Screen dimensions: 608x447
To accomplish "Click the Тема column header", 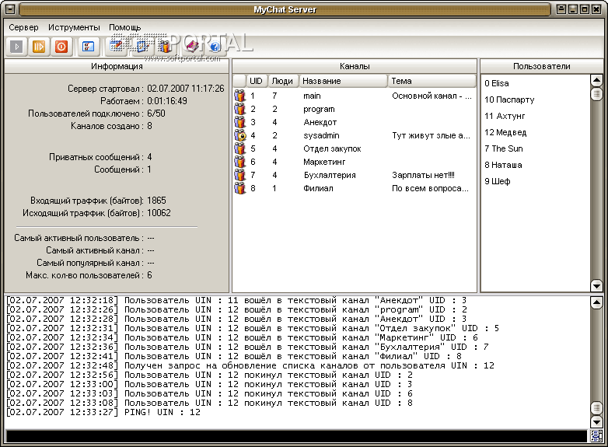I will click(432, 81).
